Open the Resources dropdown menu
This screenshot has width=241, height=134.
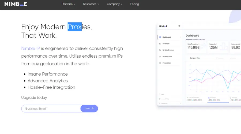pyautogui.click(x=91, y=4)
